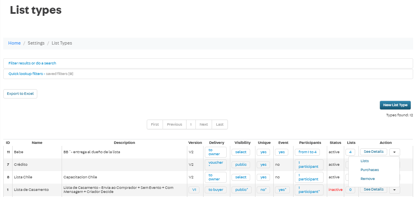
Task: Jump to the Next results page
Action: coord(204,124)
